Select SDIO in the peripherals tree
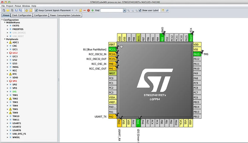Viewport: 248px width, 143px height. coord(15,77)
